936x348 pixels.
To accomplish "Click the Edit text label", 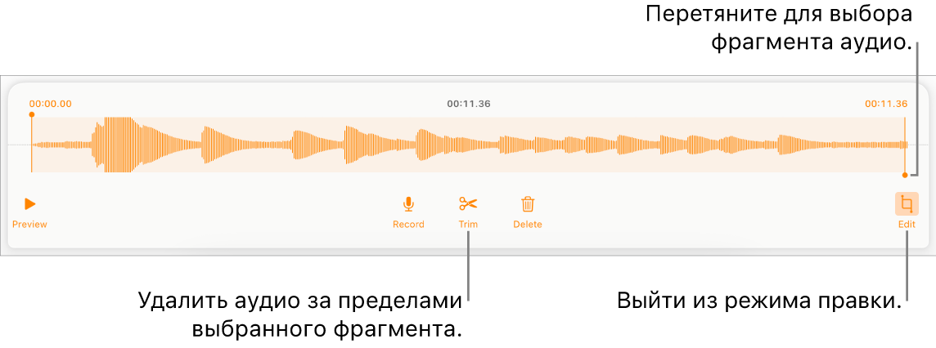I will pos(907,225).
